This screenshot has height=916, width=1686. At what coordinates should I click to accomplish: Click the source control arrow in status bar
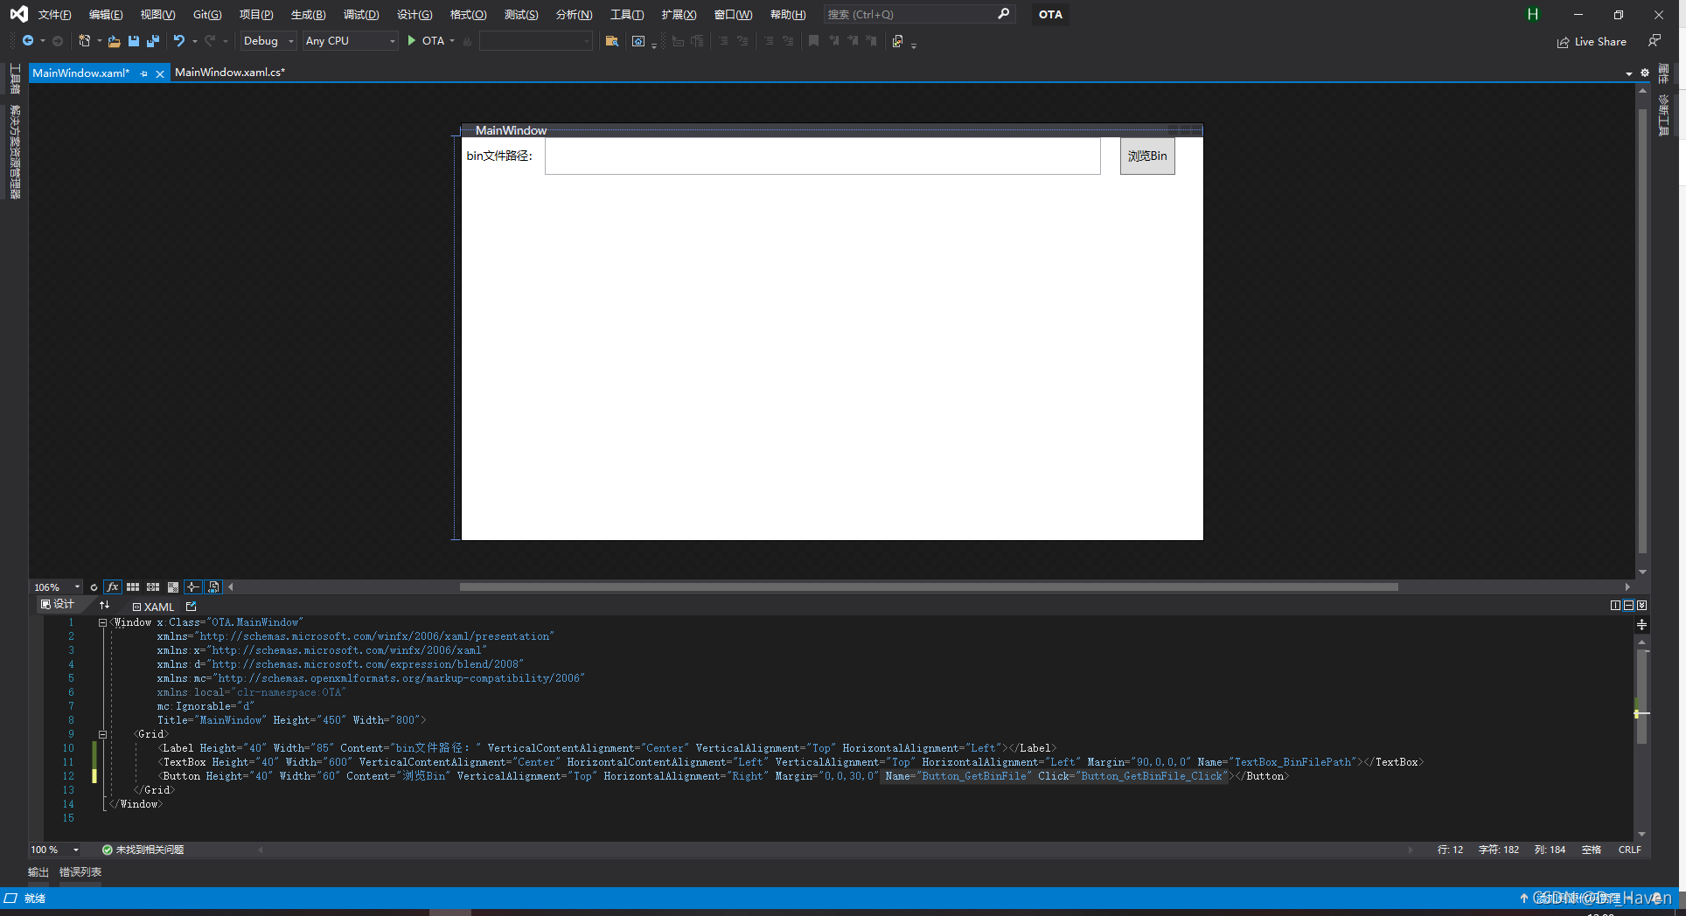click(1523, 899)
